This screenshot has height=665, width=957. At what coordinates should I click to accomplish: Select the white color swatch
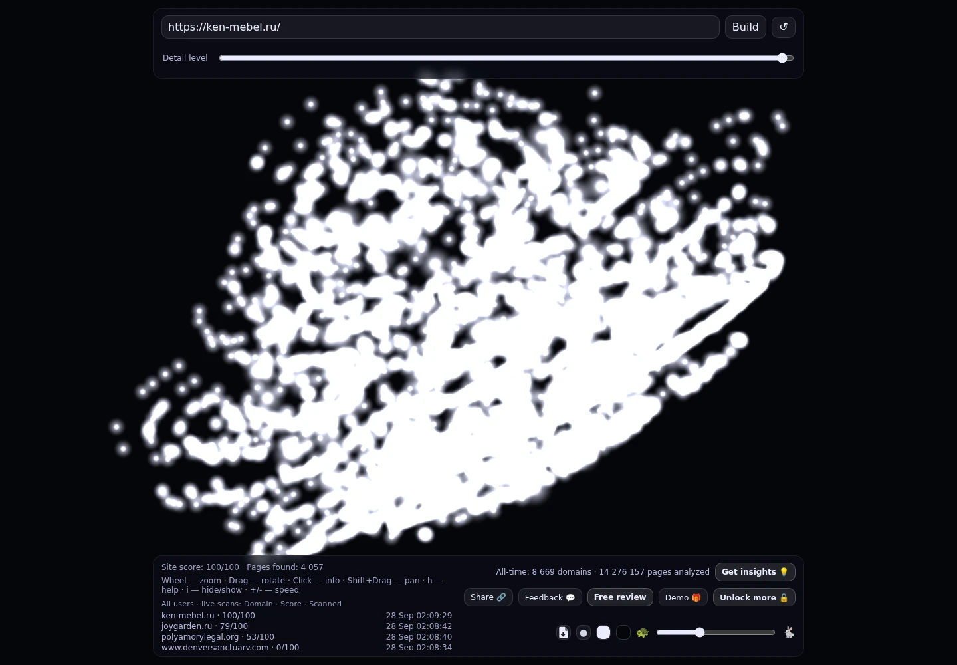tap(603, 632)
